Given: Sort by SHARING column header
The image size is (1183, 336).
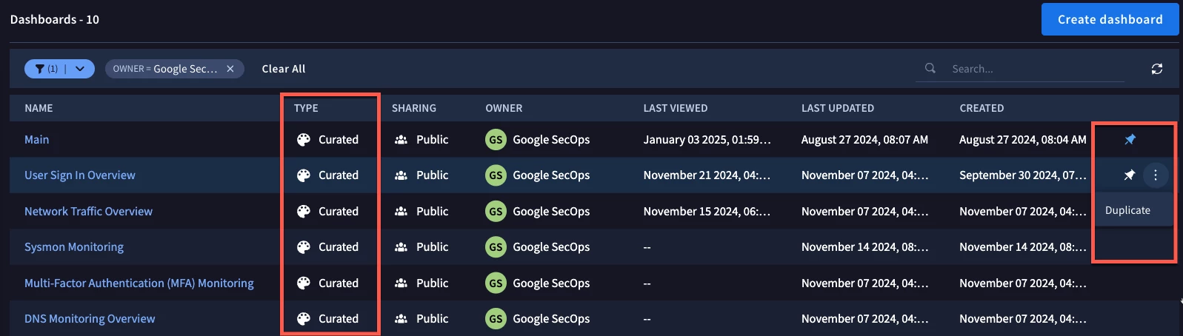Looking at the screenshot, I should tap(414, 108).
